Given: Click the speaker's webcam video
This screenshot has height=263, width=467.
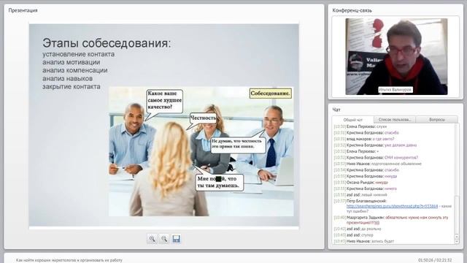Looking at the screenshot, I should pos(396,57).
